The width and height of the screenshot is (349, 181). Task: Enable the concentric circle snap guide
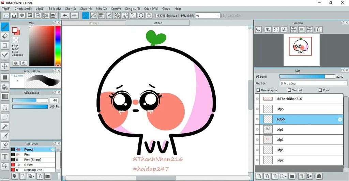pyautogui.click(x=125, y=15)
